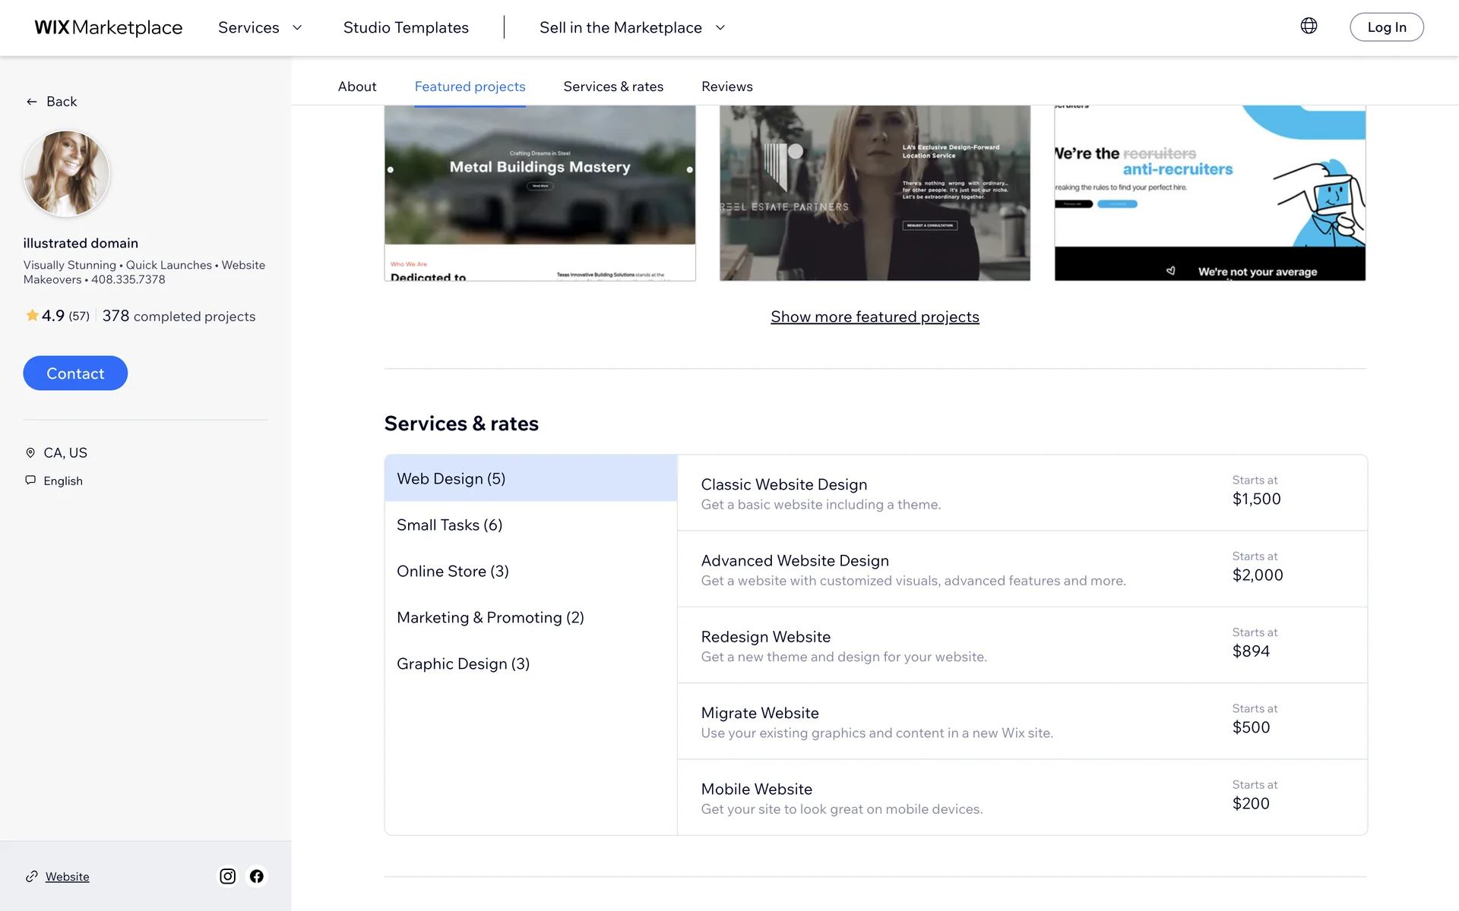Image resolution: width=1459 pixels, height=911 pixels.
Task: Expand the Services dropdown menu
Action: tap(260, 27)
